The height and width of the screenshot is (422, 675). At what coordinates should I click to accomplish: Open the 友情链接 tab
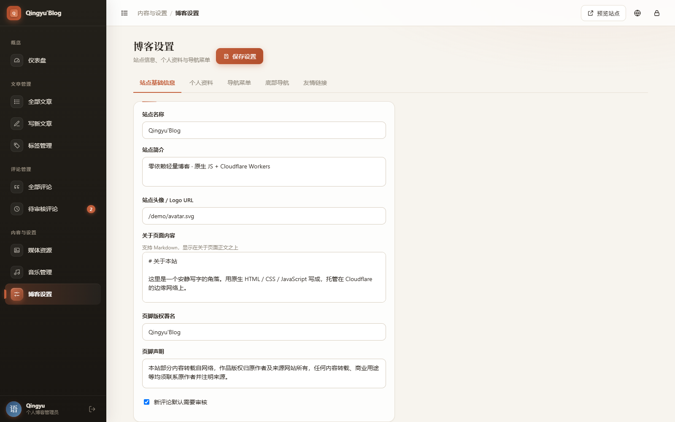tap(315, 83)
